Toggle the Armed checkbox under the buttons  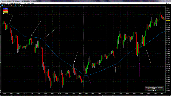3,14
